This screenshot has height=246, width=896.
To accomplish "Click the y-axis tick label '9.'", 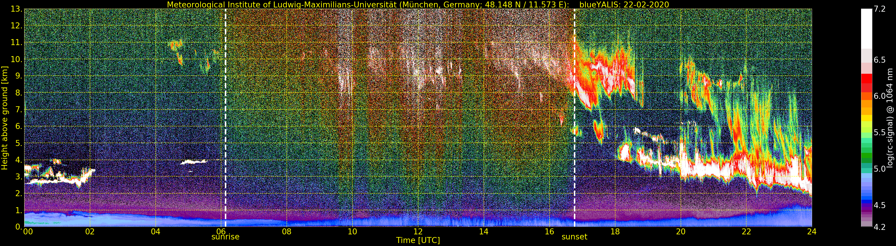I will (19, 76).
